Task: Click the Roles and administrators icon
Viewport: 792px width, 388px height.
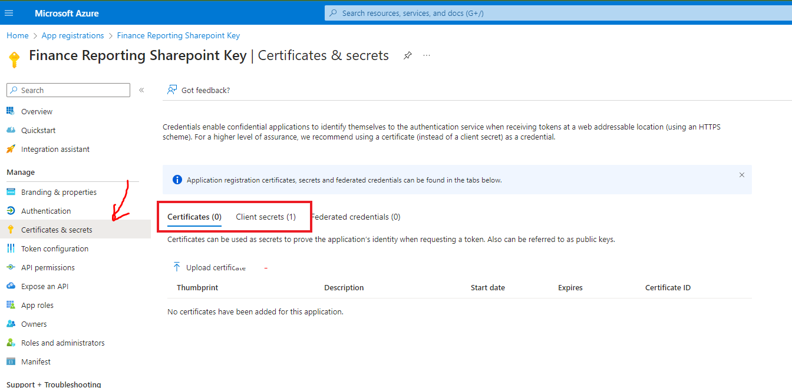Action: 11,343
